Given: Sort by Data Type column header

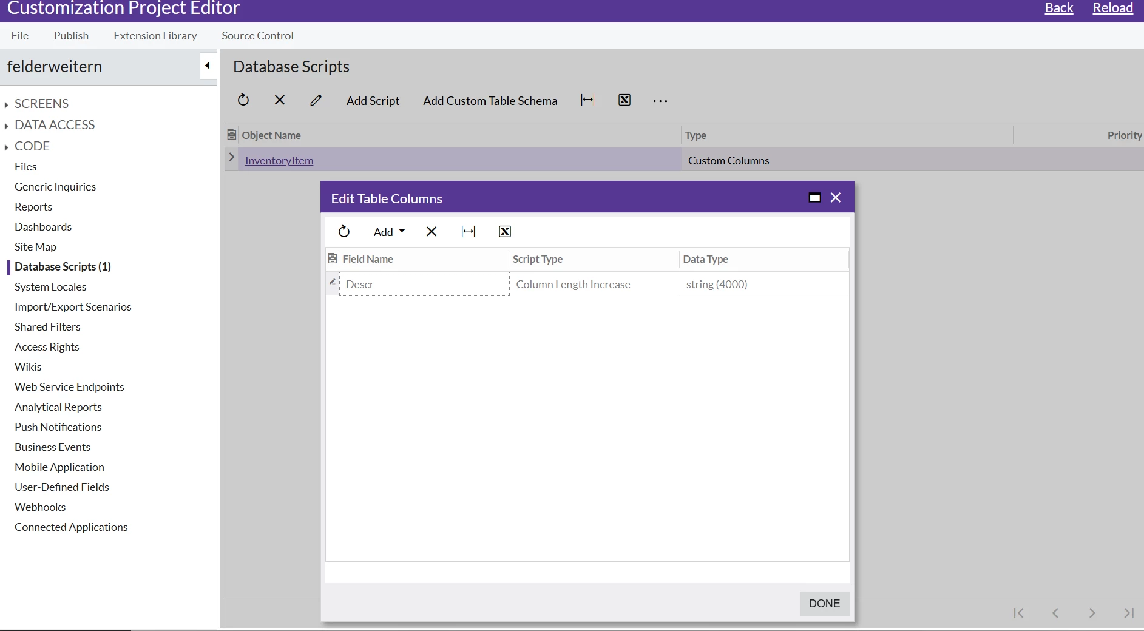Looking at the screenshot, I should 764,259.
